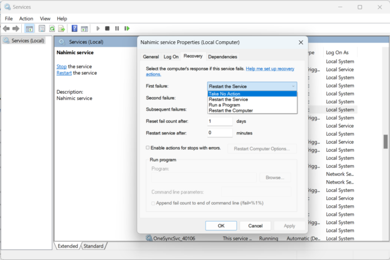Click the Browse button
The image size is (390, 260).
(x=275, y=177)
